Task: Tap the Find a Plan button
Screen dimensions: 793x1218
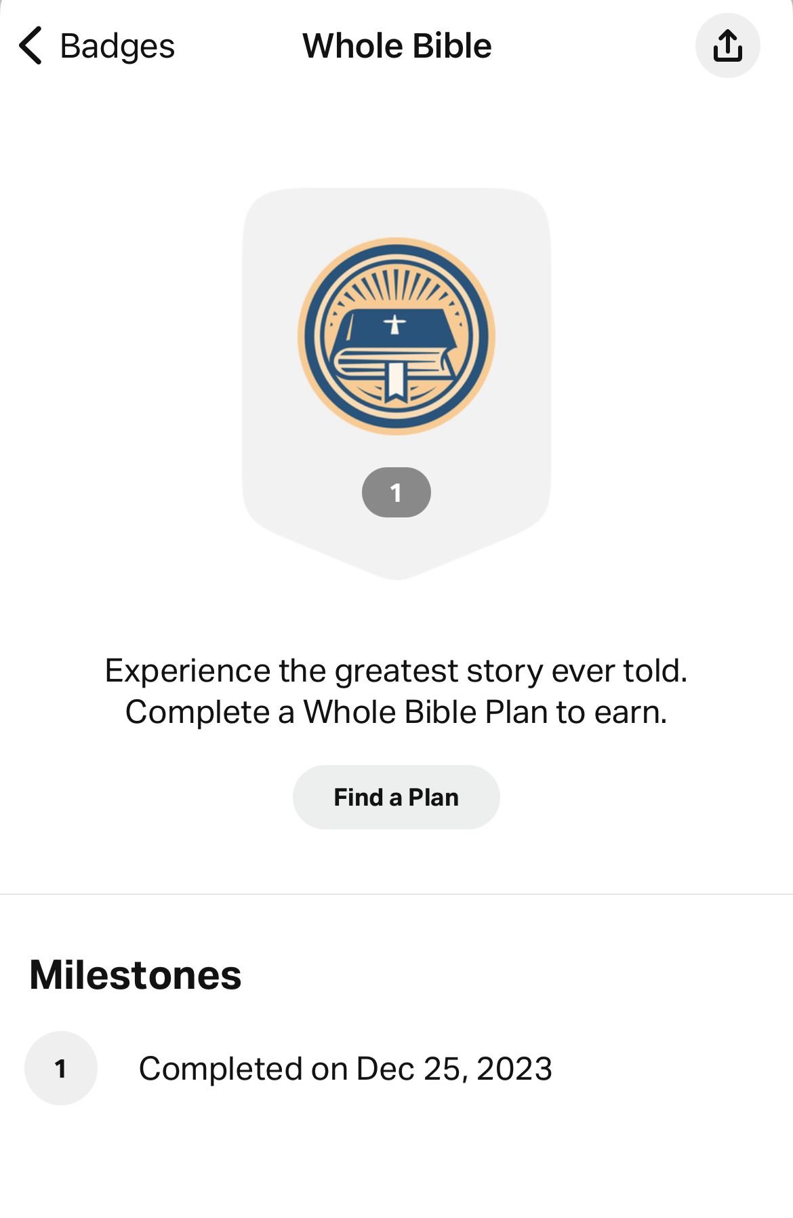Action: 396,797
